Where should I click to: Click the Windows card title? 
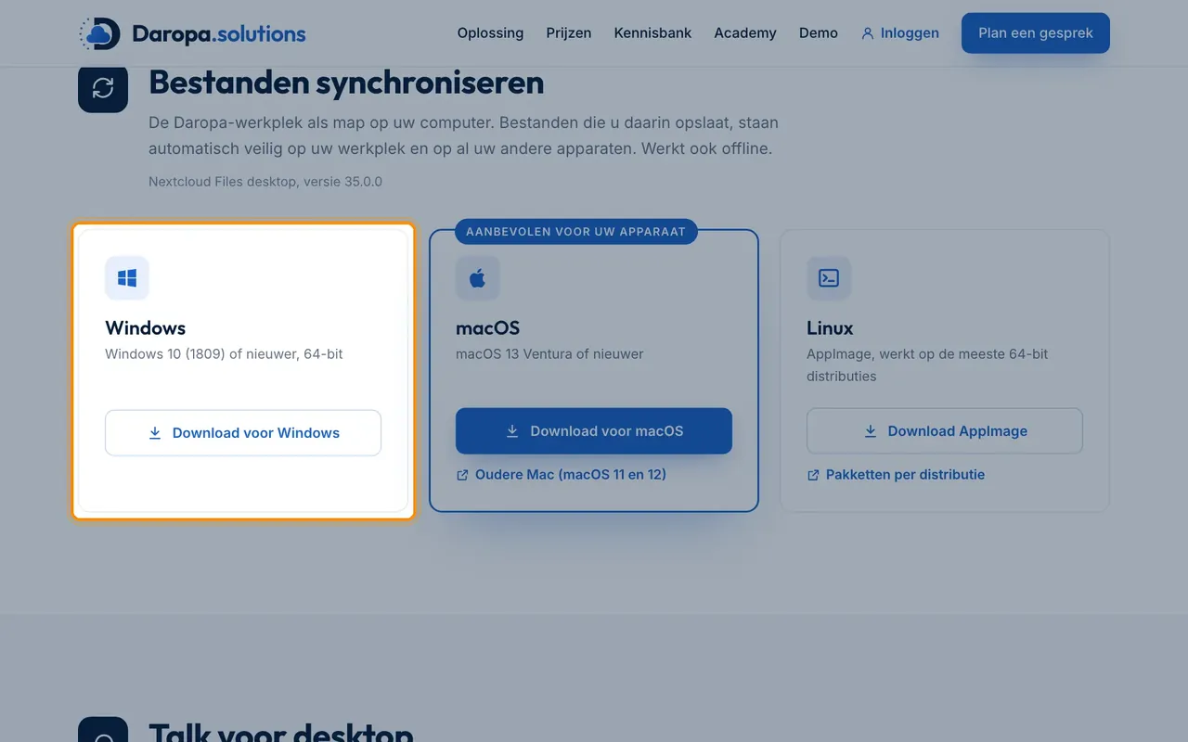pos(146,328)
